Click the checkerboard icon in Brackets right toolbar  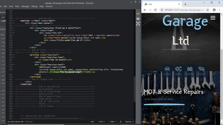click(x=138, y=24)
